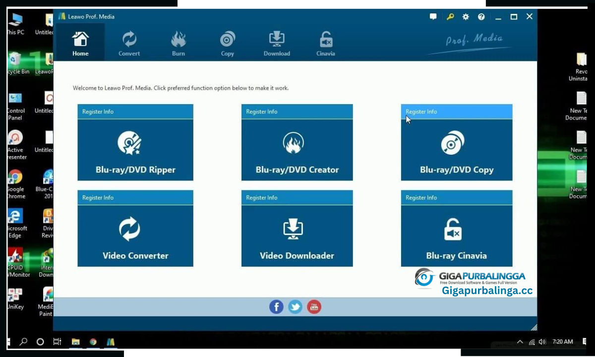Open the Download tab
Image resolution: width=595 pixels, height=357 pixels.
pyautogui.click(x=277, y=43)
